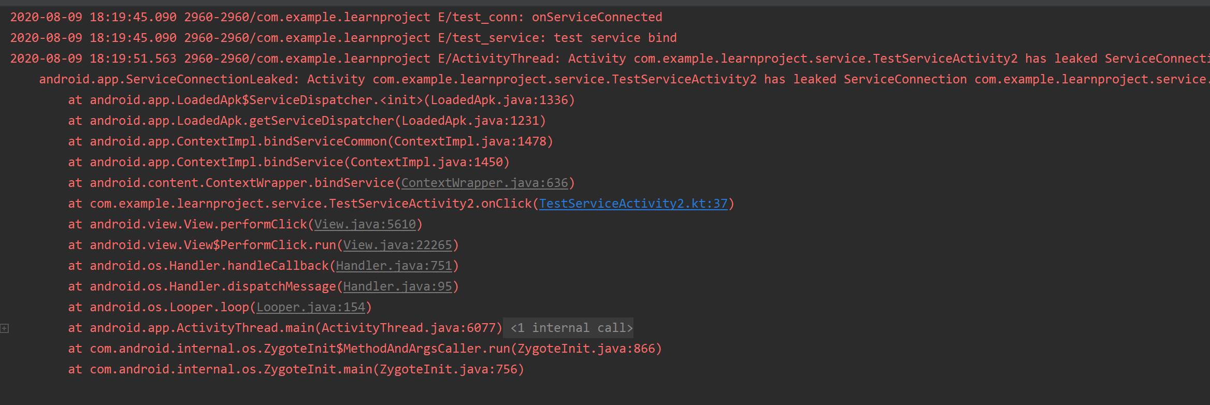
Task: Follow the View.java:5610 link
Action: (x=365, y=224)
